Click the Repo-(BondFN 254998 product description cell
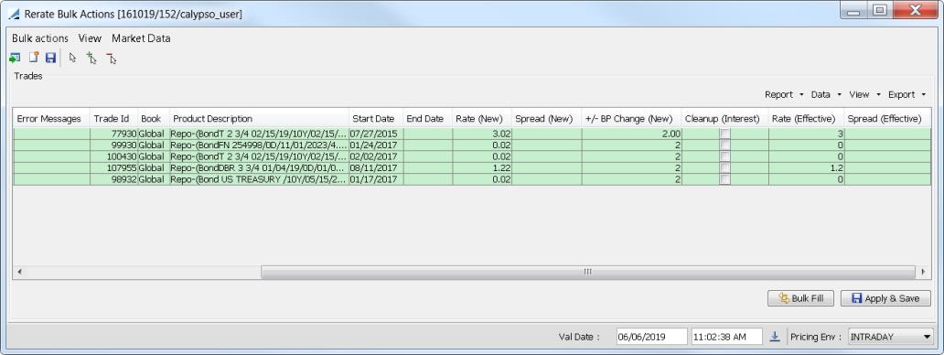The image size is (944, 355). click(x=259, y=145)
